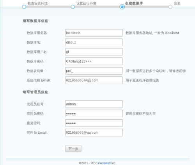Click the 管理员密码: label
195x165 pixels.
point(35,114)
